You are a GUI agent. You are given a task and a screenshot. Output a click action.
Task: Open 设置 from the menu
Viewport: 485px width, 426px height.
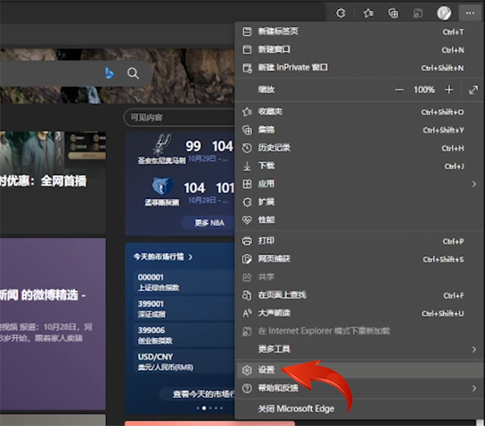tap(359, 370)
